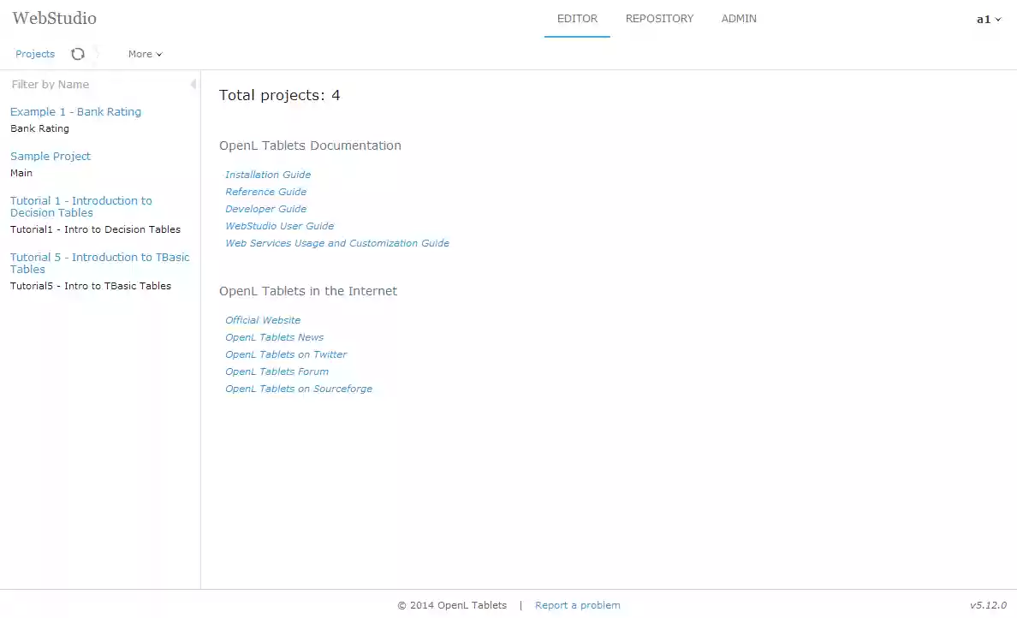Open the Example 1 - Bank Rating project
Image resolution: width=1017 pixels, height=618 pixels.
[75, 111]
